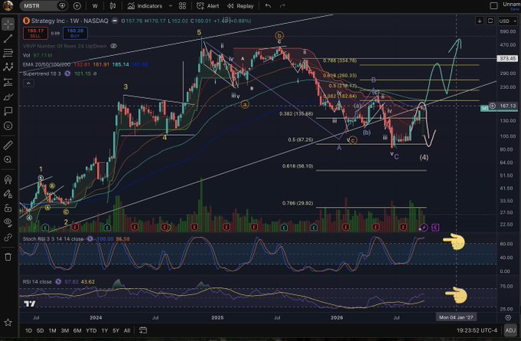Select the brush drawing tool
The width and height of the screenshot is (521, 341).
[8, 97]
